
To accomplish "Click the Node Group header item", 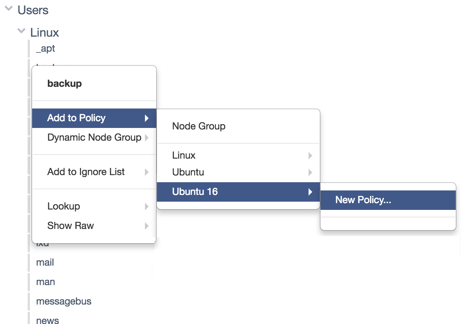I will click(199, 126).
